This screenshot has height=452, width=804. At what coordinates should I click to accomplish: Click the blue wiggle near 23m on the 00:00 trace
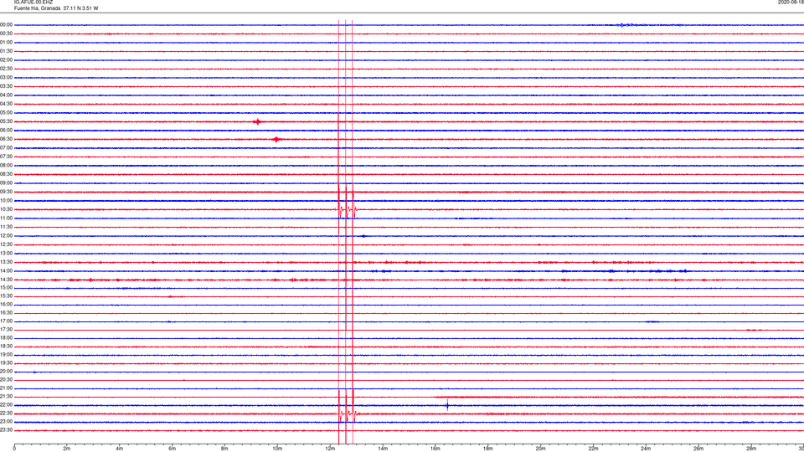pyautogui.click(x=626, y=24)
